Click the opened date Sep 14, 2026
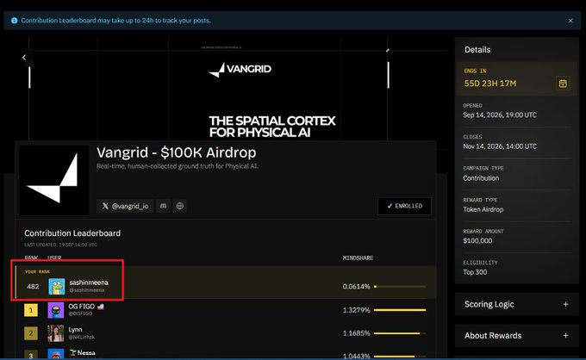586x360 pixels. [x=500, y=115]
